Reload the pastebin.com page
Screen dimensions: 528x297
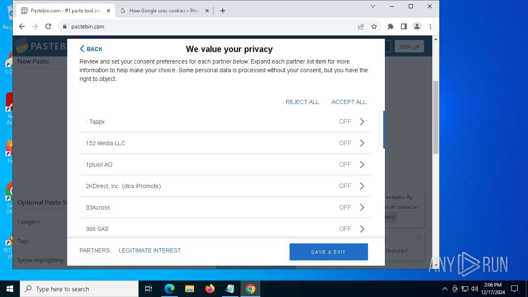click(48, 26)
